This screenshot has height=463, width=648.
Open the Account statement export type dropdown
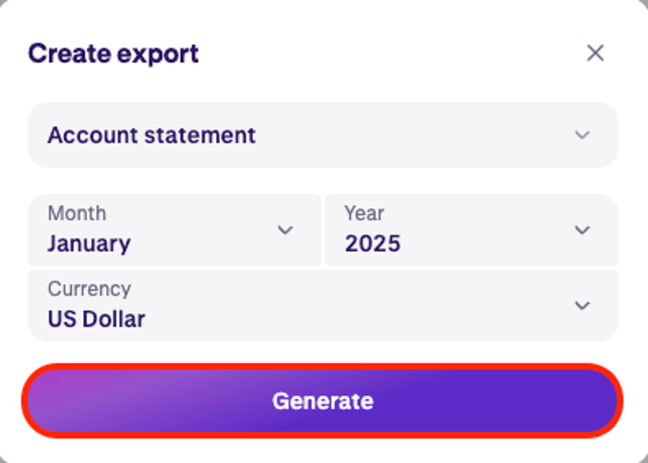coord(323,135)
